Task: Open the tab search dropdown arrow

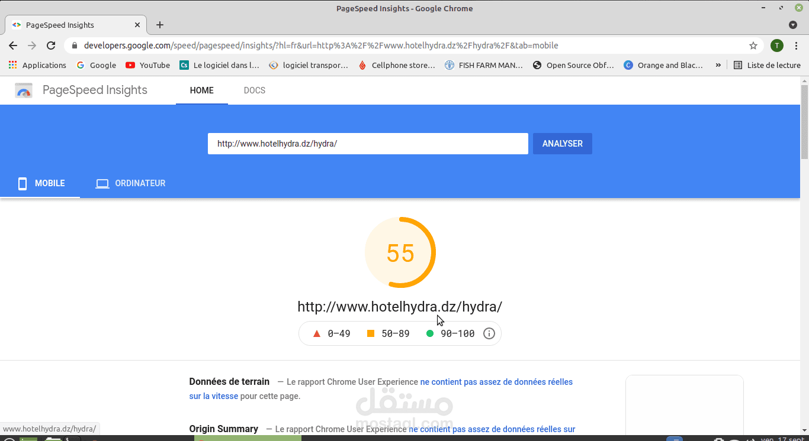Action: [793, 25]
